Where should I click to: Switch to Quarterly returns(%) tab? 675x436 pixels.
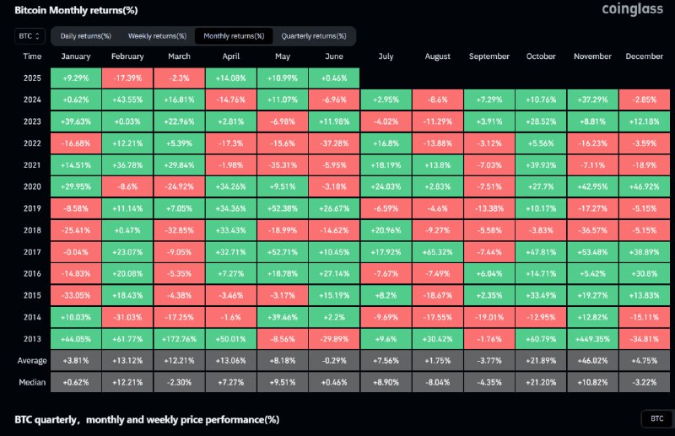click(314, 36)
